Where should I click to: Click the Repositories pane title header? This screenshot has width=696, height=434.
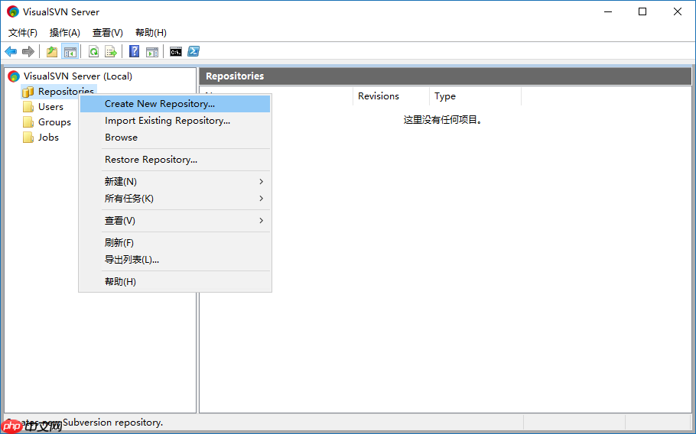pyautogui.click(x=445, y=76)
